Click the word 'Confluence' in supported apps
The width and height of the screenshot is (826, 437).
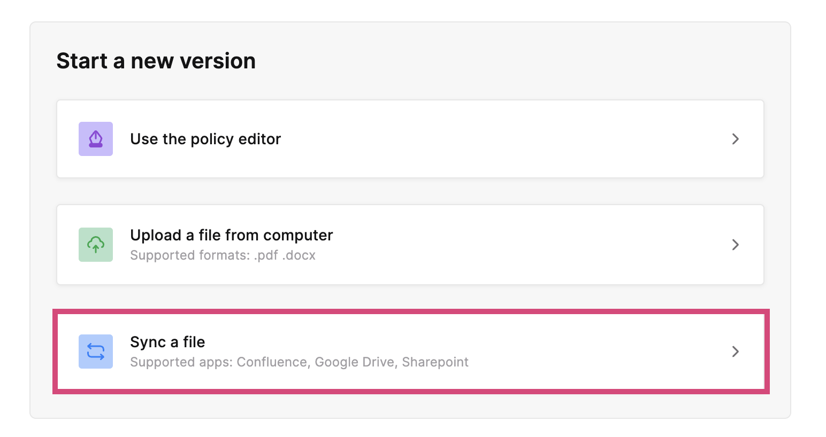click(273, 362)
